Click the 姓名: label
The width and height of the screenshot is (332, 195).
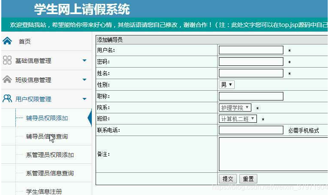click(x=103, y=73)
